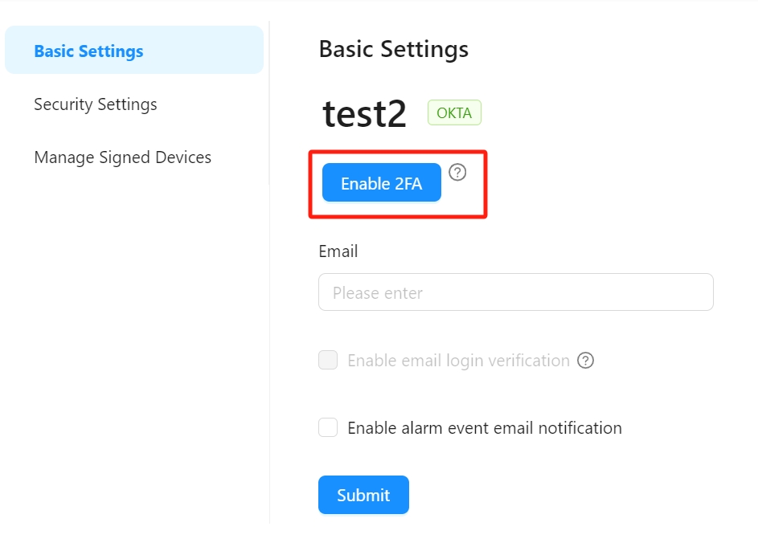
Task: Click the help icon beside Enable 2FA
Action: (457, 172)
